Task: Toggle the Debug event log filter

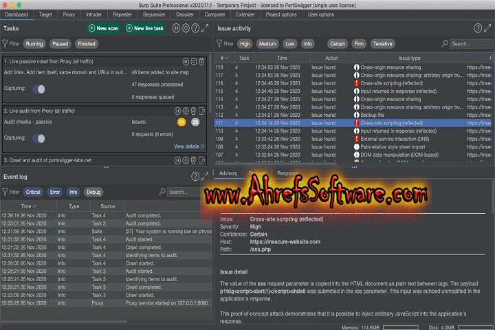Action: click(x=93, y=192)
